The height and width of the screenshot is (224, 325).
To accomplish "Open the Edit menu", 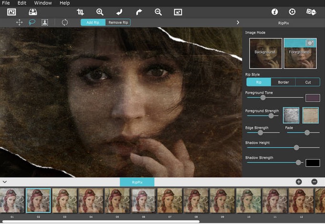I will 22,3.
